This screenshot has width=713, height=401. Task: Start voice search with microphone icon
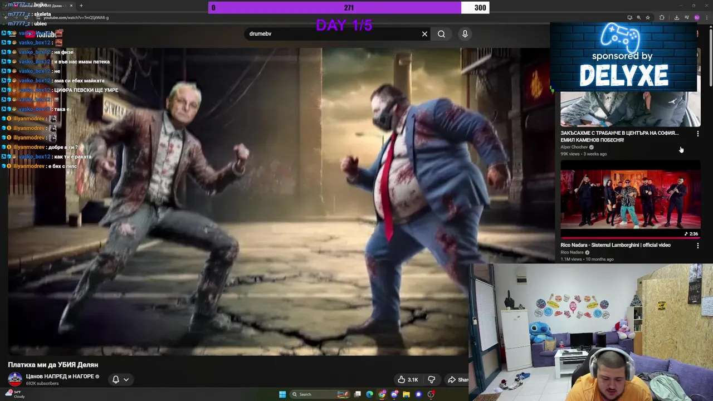[465, 34]
